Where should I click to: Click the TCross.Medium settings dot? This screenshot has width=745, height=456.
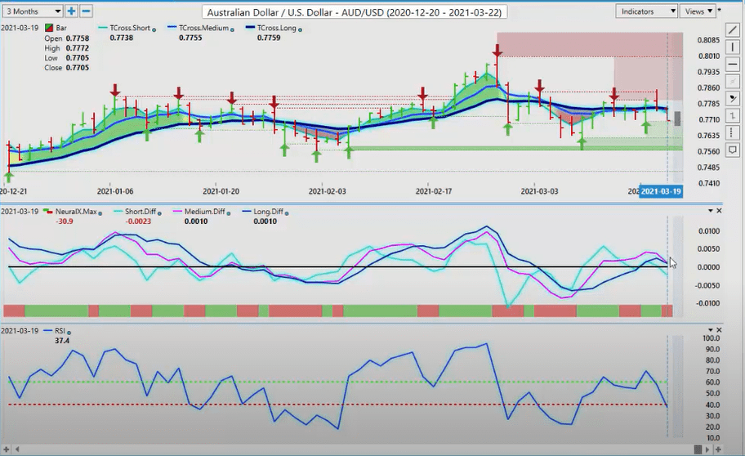[232, 29]
